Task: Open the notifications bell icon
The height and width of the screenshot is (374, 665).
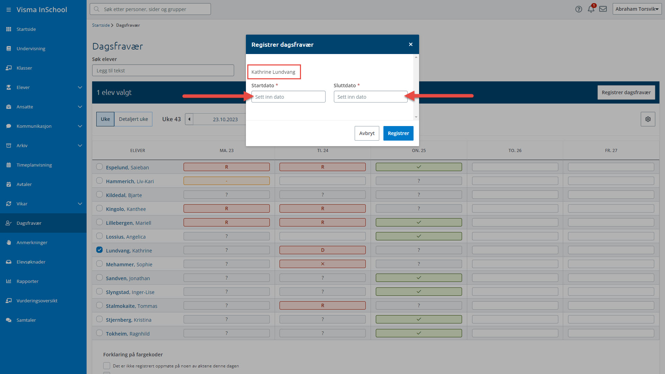Action: tap(591, 9)
